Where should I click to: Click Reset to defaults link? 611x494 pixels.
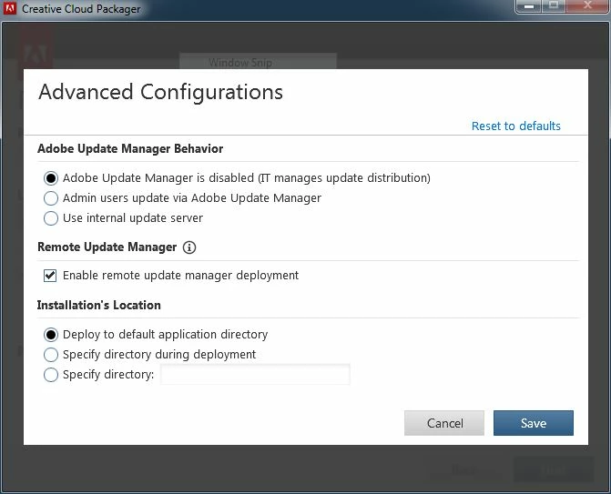(x=516, y=126)
